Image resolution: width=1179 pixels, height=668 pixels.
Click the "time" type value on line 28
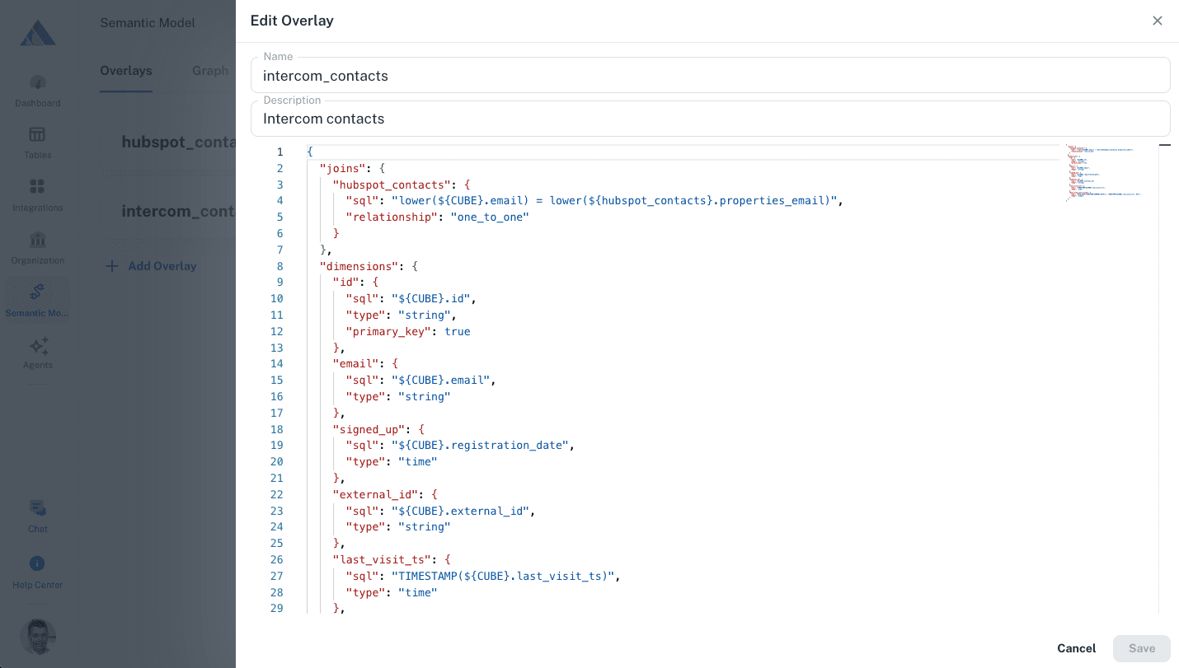(x=418, y=592)
